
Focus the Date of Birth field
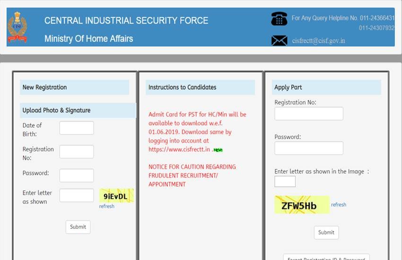77,128
